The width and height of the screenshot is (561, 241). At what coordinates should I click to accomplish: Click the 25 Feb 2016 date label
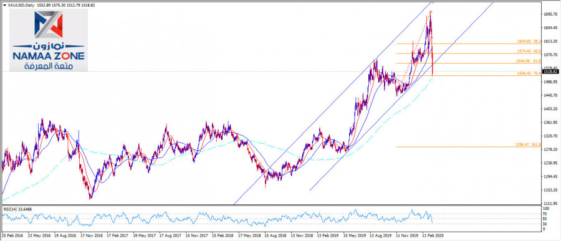[12, 236]
